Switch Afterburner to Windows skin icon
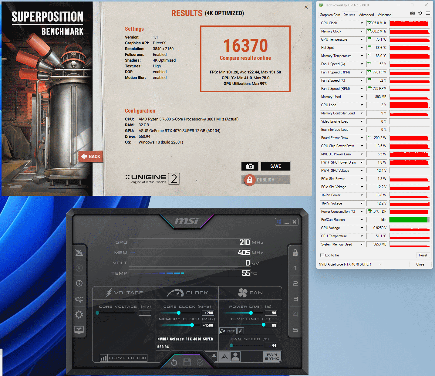435x376 pixels. pos(279,222)
